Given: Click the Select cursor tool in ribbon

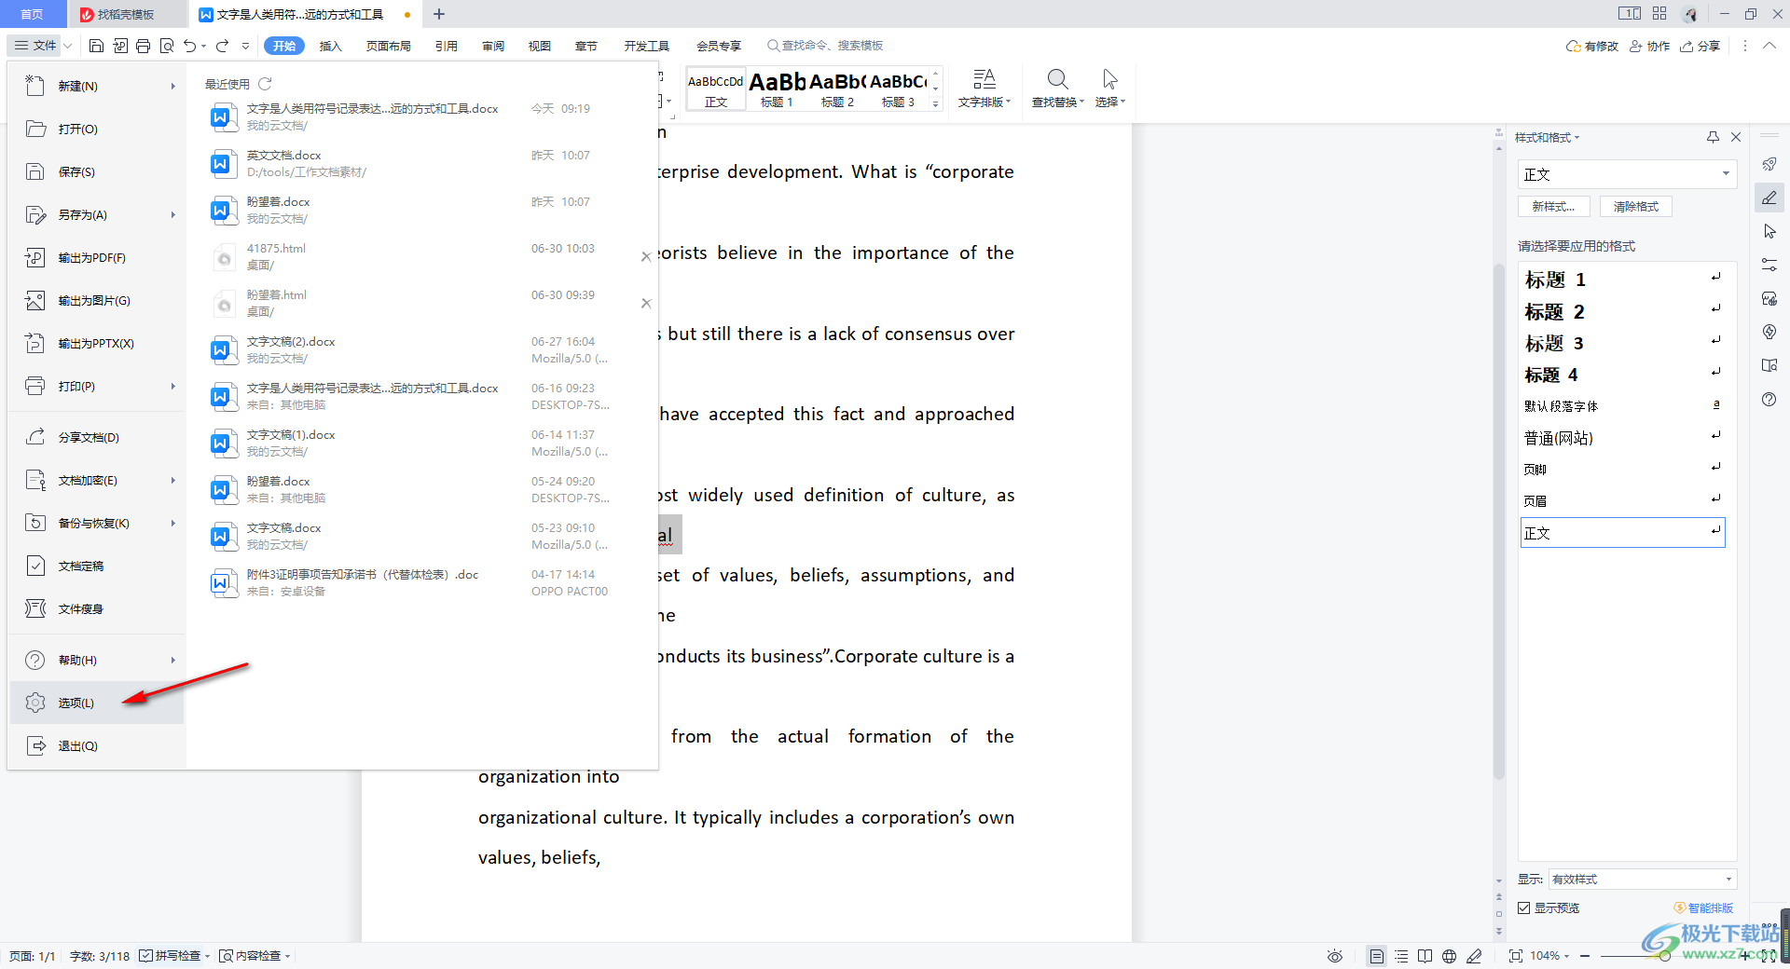Looking at the screenshot, I should [x=1109, y=89].
